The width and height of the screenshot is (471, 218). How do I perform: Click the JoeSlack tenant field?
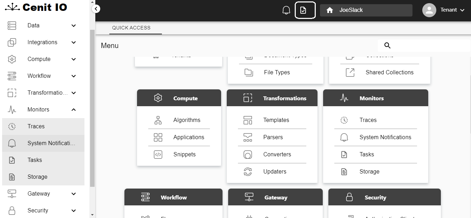[366, 10]
